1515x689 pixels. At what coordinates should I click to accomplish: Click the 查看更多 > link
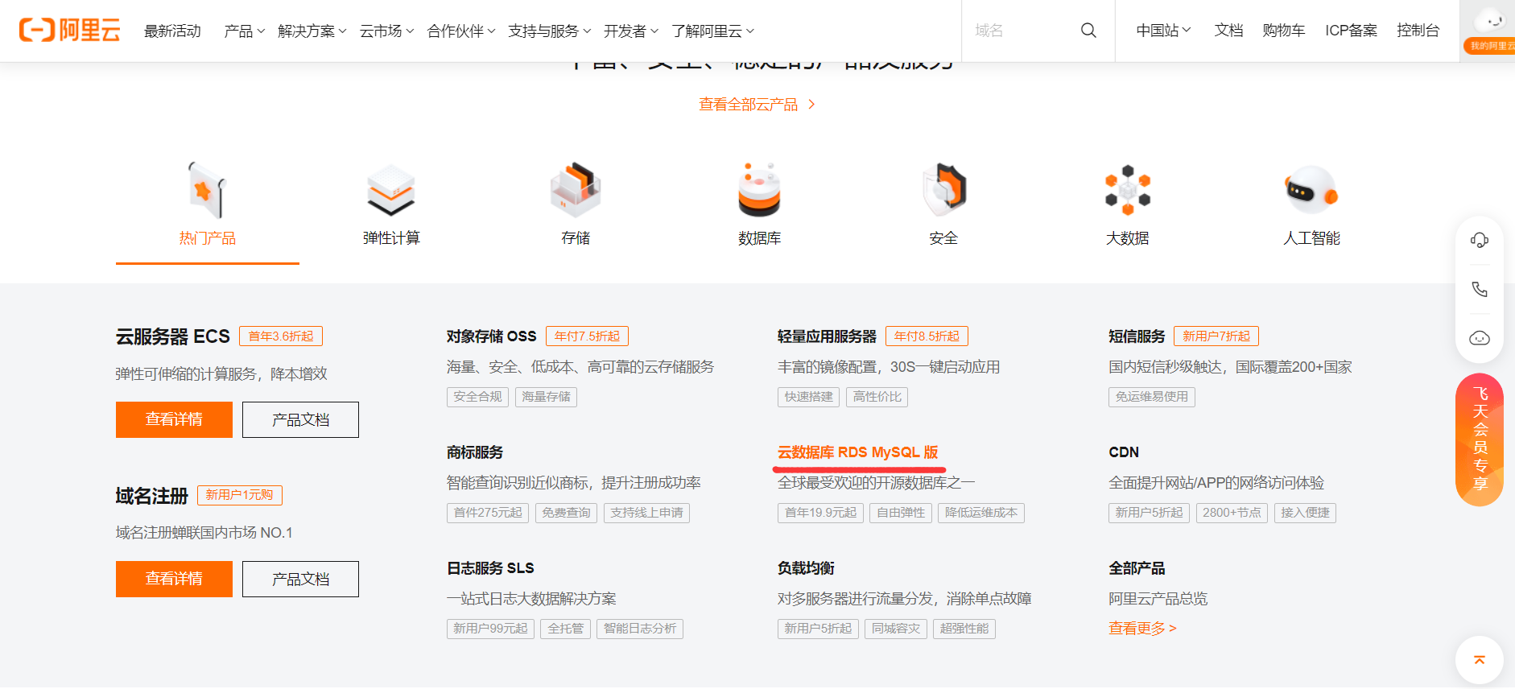tap(1142, 628)
